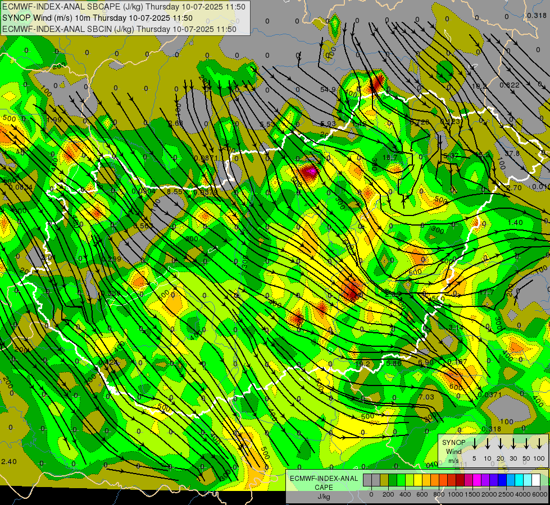Click the 7.03 value on the map
The width and height of the screenshot is (550, 505).
tap(426, 397)
